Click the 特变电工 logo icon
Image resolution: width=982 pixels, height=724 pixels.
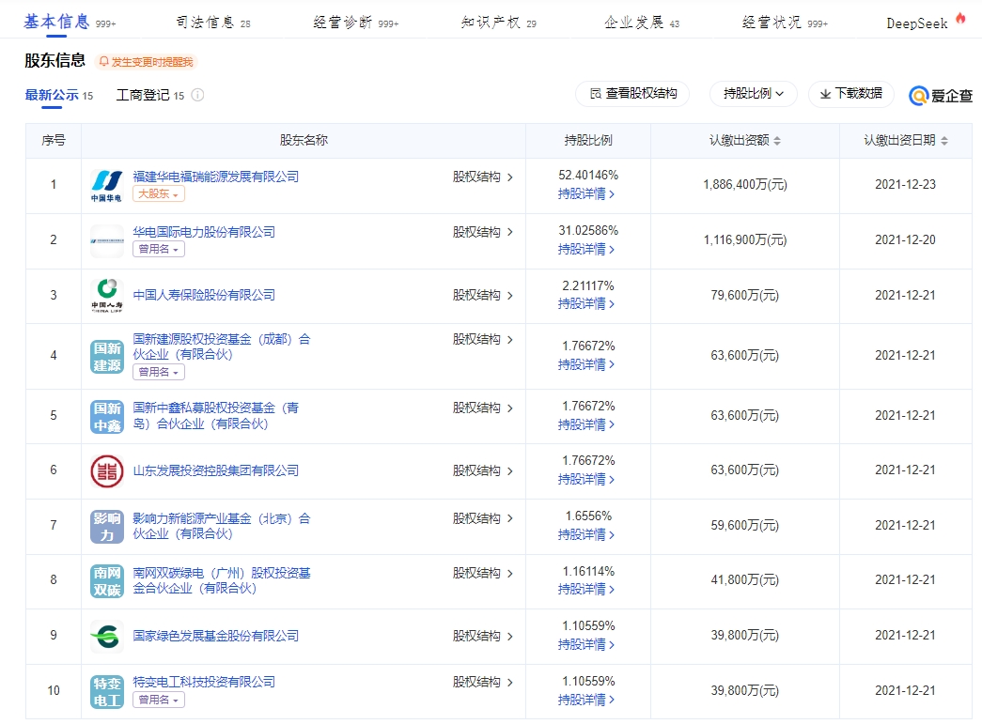tap(106, 691)
